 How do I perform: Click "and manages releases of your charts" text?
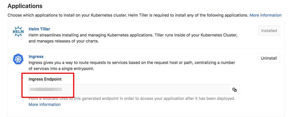pyautogui.click(x=64, y=41)
